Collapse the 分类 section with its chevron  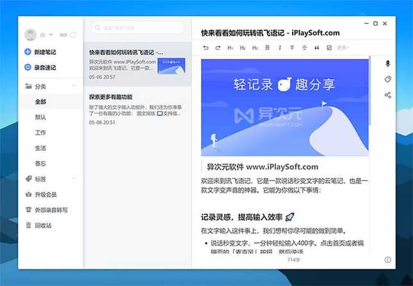tap(74, 86)
